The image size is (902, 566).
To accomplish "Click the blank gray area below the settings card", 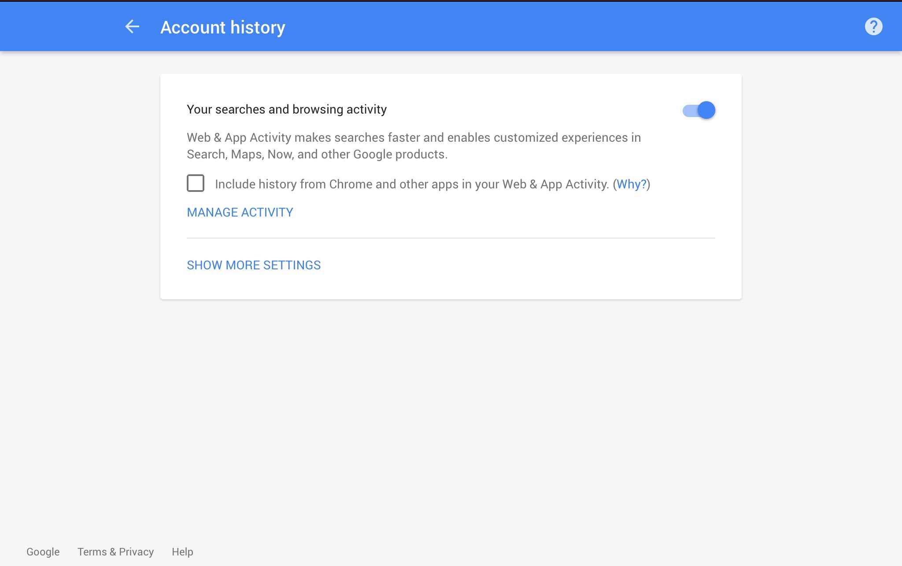I will [451, 418].
